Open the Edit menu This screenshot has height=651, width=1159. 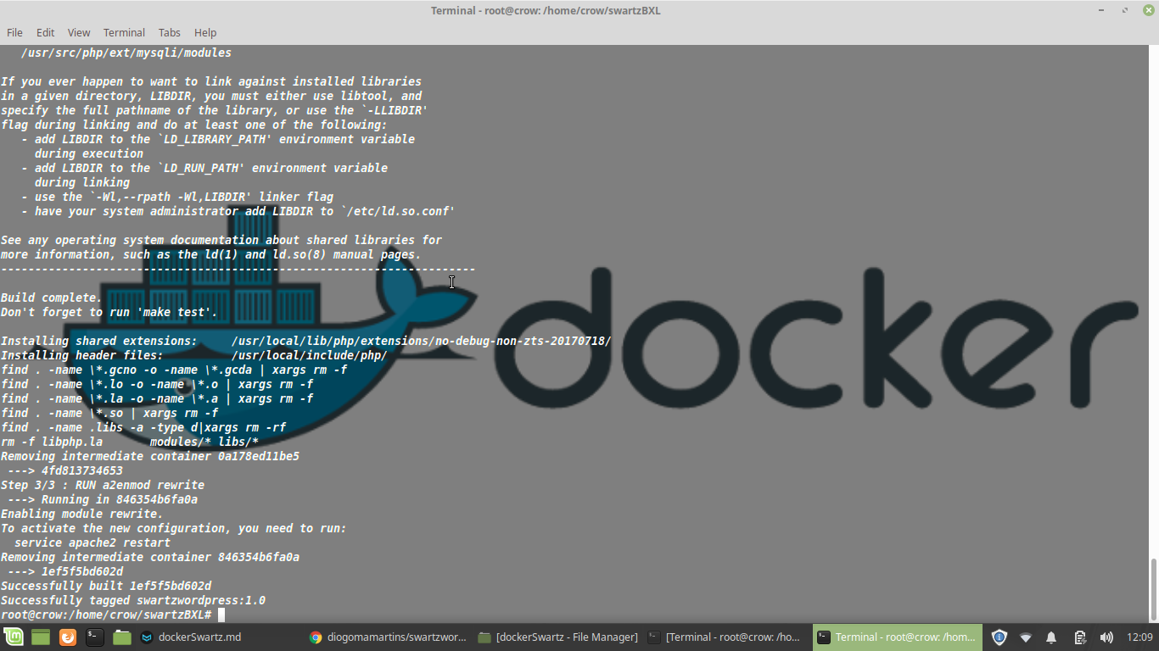[x=45, y=32]
